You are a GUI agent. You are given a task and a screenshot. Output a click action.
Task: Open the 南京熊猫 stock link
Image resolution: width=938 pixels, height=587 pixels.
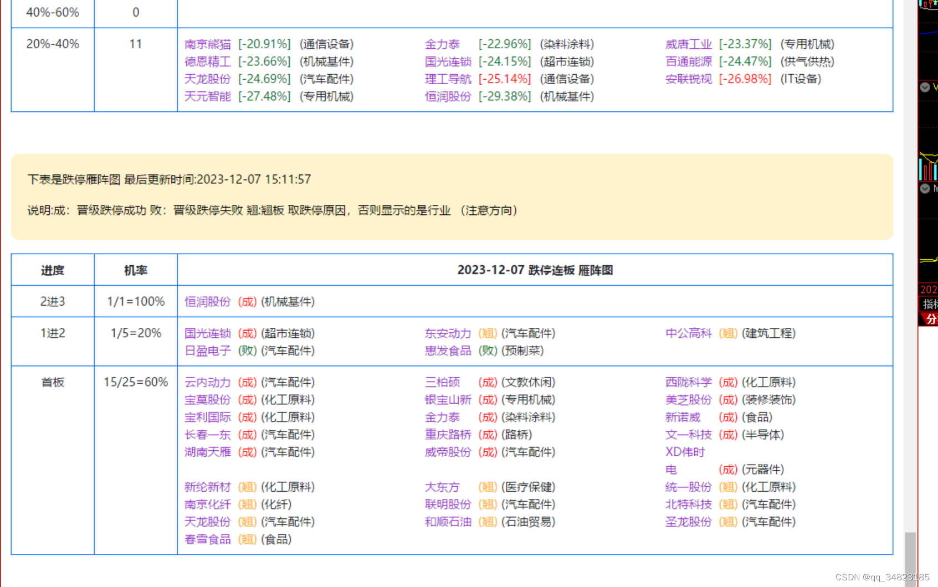[x=207, y=44]
